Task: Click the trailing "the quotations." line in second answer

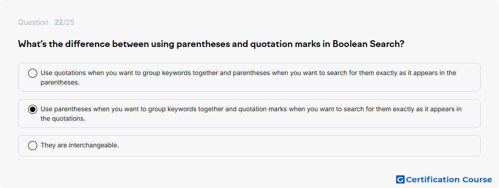Action: [x=63, y=119]
